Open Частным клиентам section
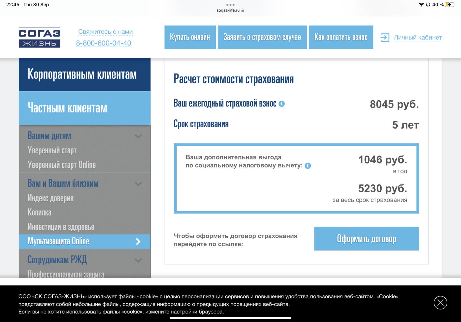This screenshot has height=322, width=461. point(85,108)
